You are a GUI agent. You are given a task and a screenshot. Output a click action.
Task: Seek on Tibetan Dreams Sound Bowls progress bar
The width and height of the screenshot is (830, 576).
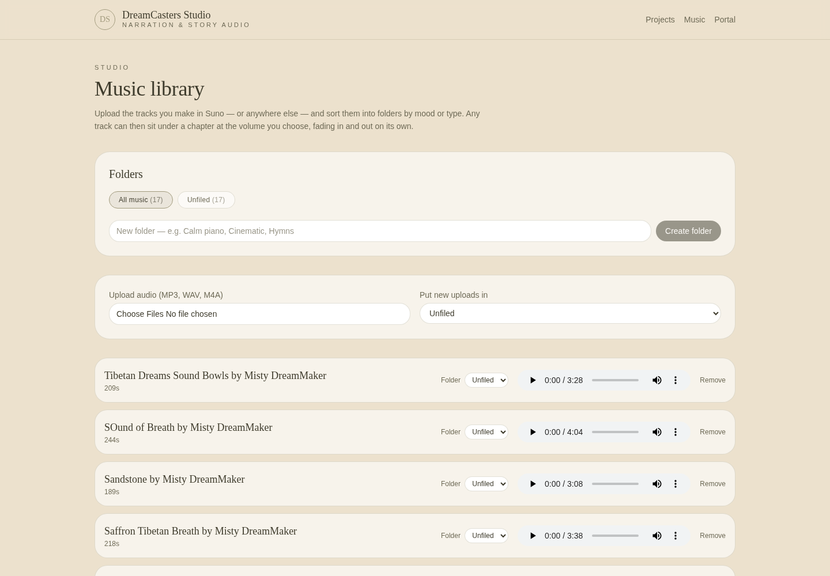click(615, 380)
